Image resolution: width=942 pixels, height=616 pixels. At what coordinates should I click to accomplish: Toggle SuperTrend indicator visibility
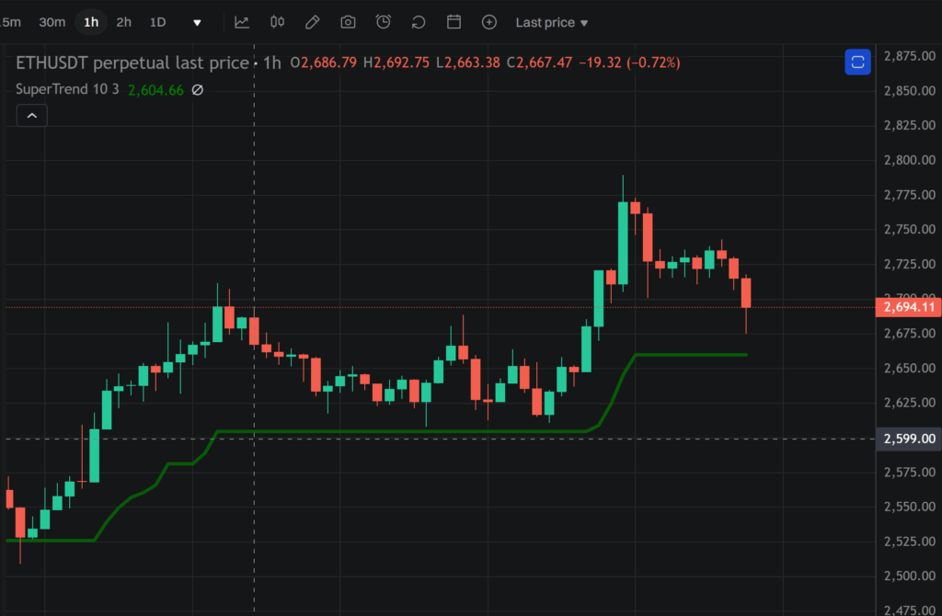tap(197, 90)
